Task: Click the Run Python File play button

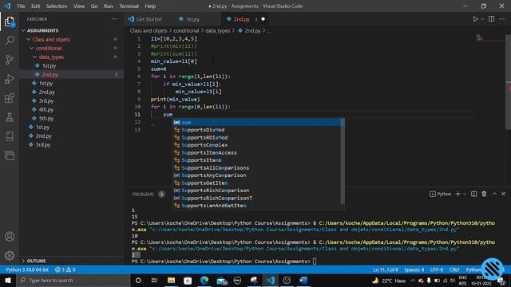Action: click(x=475, y=19)
